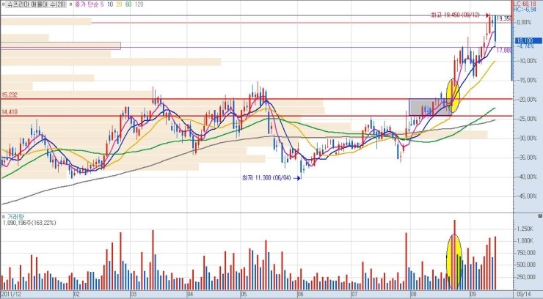Click the 2011/12 date label on time axis
The image size is (543, 299).
(12, 292)
